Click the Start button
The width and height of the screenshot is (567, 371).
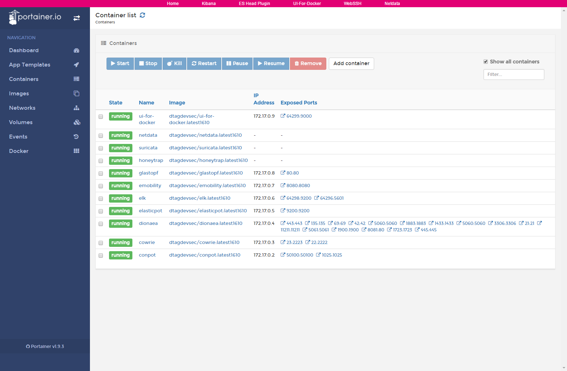(120, 64)
